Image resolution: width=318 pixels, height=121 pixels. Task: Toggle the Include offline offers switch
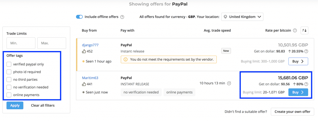click(79, 17)
